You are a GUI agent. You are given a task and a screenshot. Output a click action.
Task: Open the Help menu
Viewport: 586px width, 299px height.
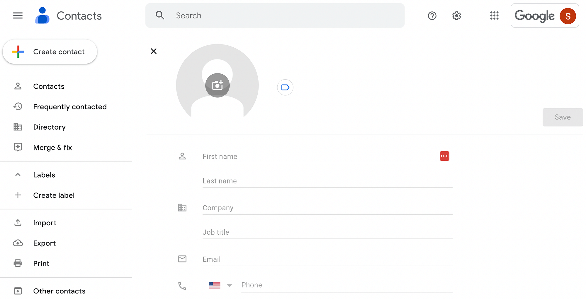(x=432, y=16)
